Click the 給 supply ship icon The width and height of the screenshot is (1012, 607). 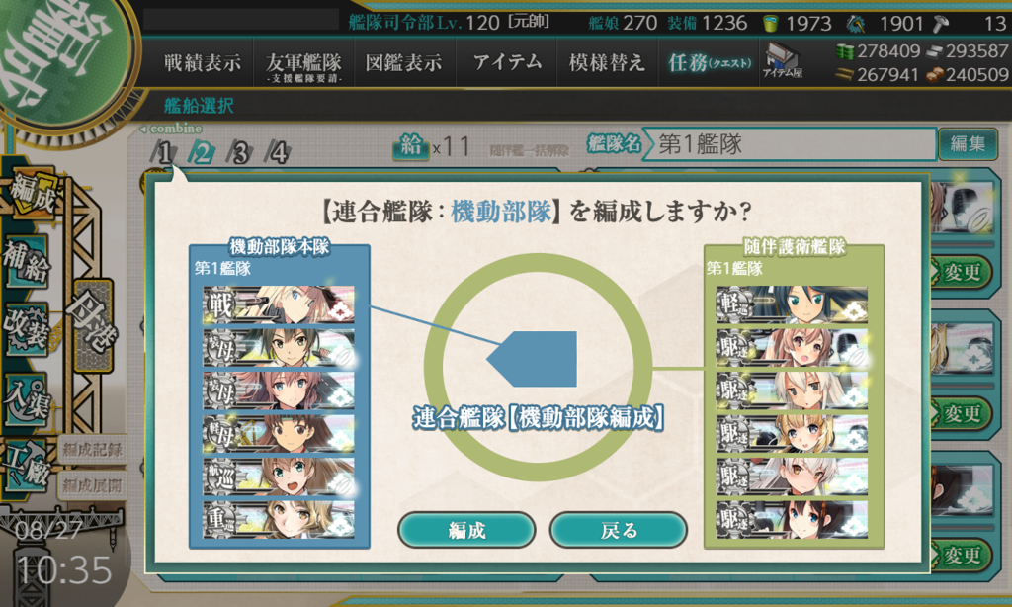pyautogui.click(x=410, y=146)
